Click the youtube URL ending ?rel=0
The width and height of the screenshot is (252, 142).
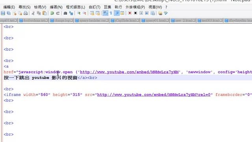pyautogui.click(x=154, y=95)
